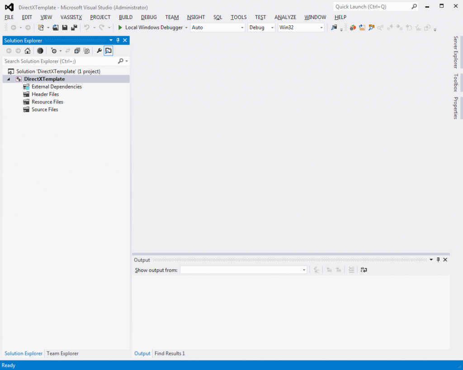Open Local Windows Debugger dropdown arrow
Image resolution: width=463 pixels, height=370 pixels.
tap(186, 28)
